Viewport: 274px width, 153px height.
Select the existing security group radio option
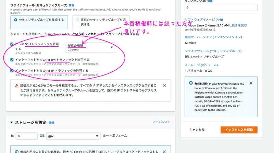[x=77, y=20]
